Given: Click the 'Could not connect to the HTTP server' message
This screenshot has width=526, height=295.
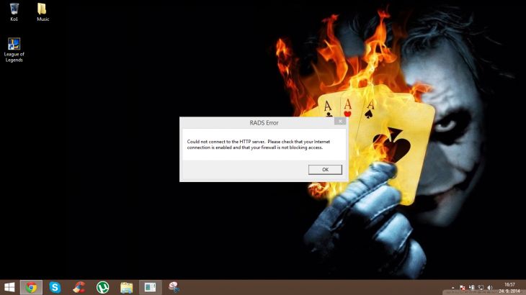Looking at the screenshot, I should tap(258, 145).
